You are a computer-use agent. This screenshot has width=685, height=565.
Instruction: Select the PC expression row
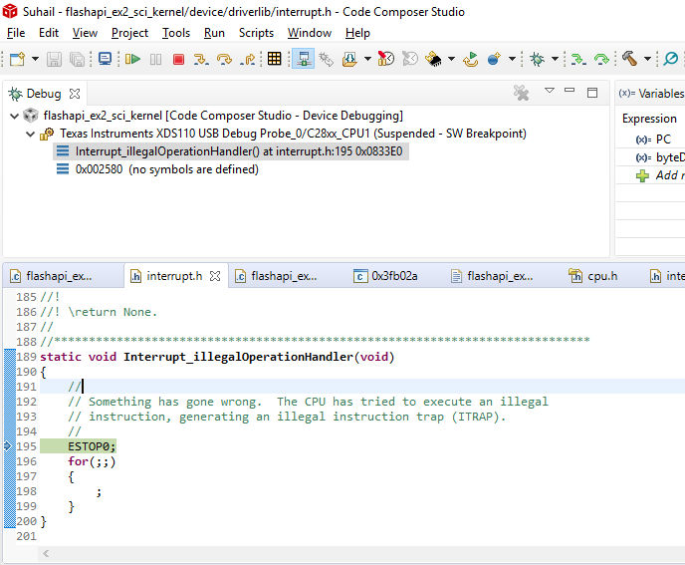pos(653,140)
